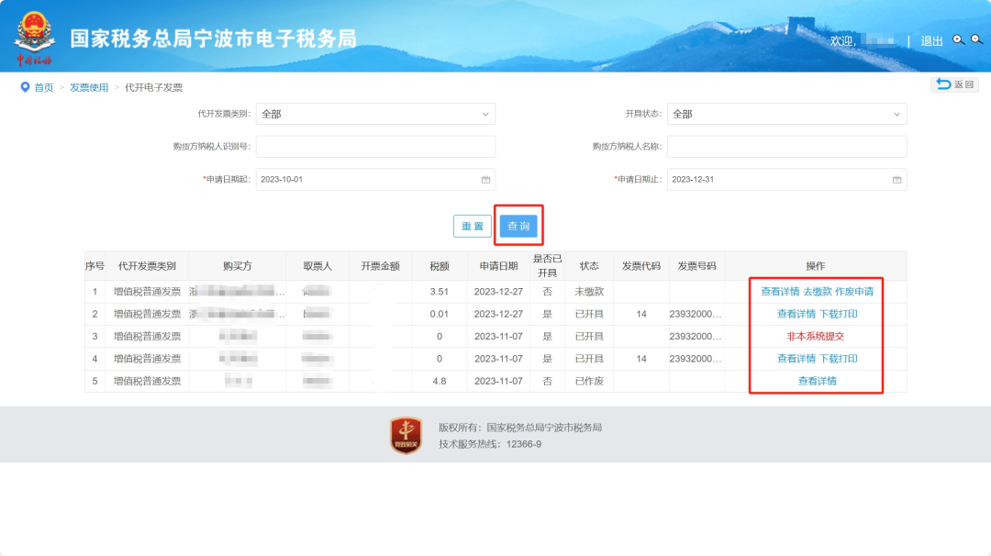Click 已开具 status in row 2
Screen dimensions: 991x556
coord(589,314)
